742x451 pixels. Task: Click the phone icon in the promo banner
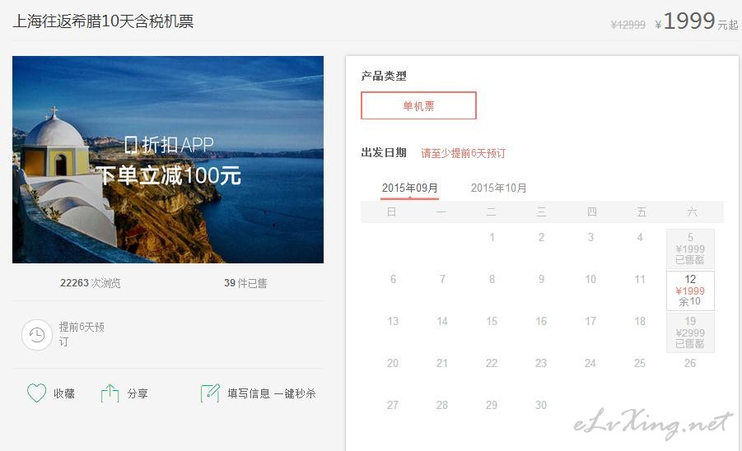click(131, 145)
